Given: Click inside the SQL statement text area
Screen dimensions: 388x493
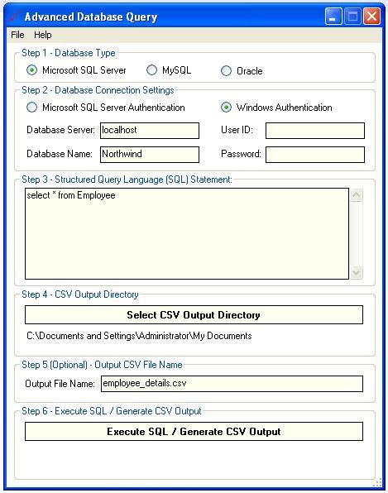Looking at the screenshot, I should [187, 233].
